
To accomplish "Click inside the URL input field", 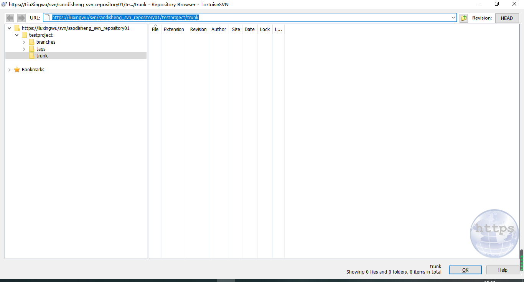I will point(250,18).
